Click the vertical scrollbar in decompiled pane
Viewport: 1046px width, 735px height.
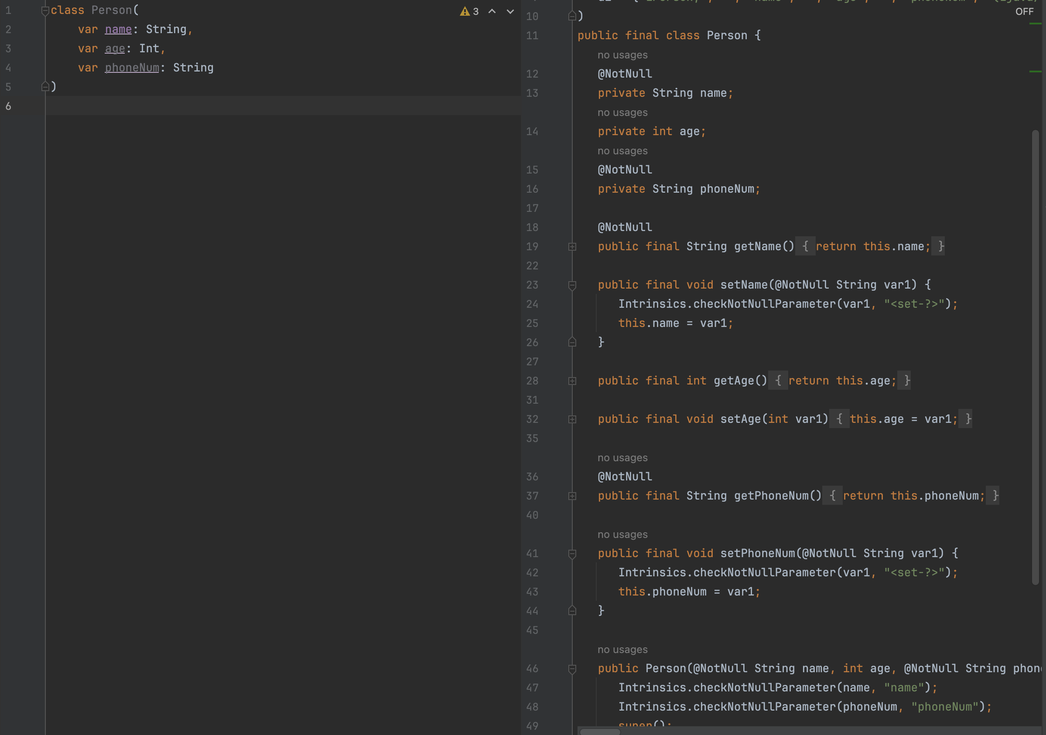[x=1035, y=357]
